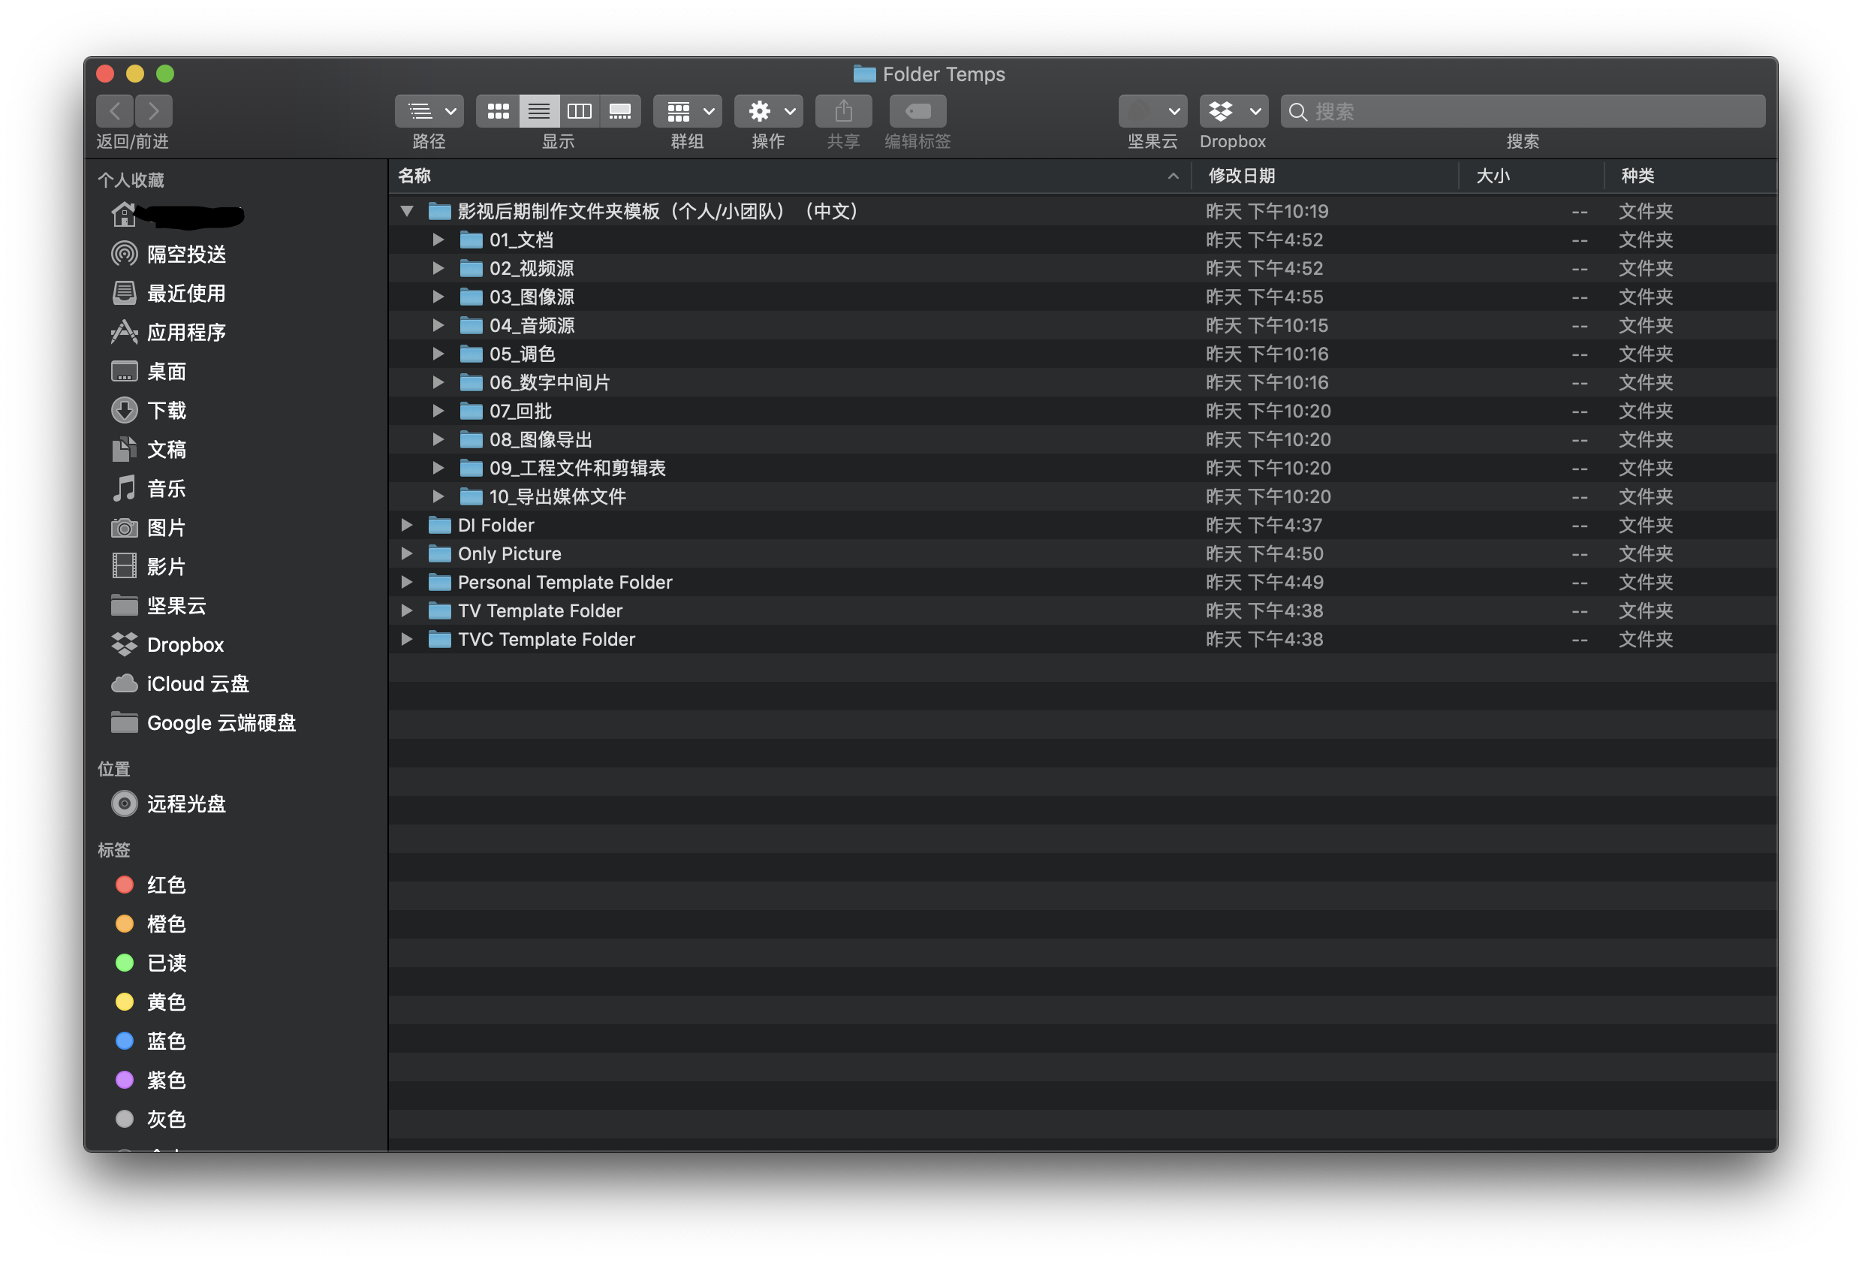Image resolution: width=1862 pixels, height=1263 pixels.
Task: Select the TVC Template Folder row
Action: coord(547,640)
